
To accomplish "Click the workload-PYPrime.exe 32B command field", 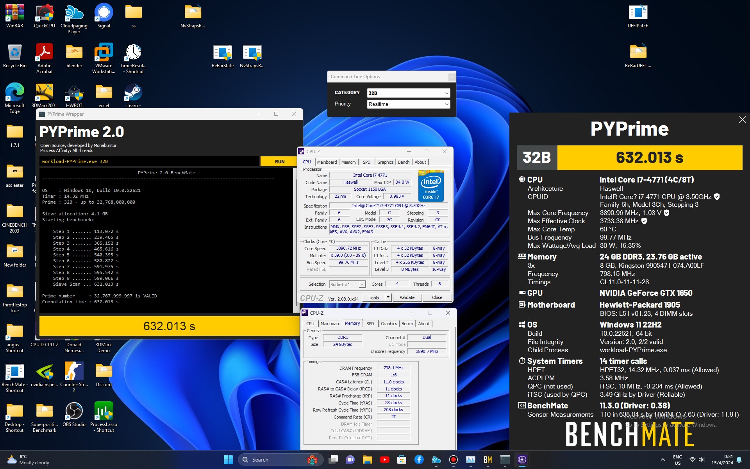I will click(149, 161).
